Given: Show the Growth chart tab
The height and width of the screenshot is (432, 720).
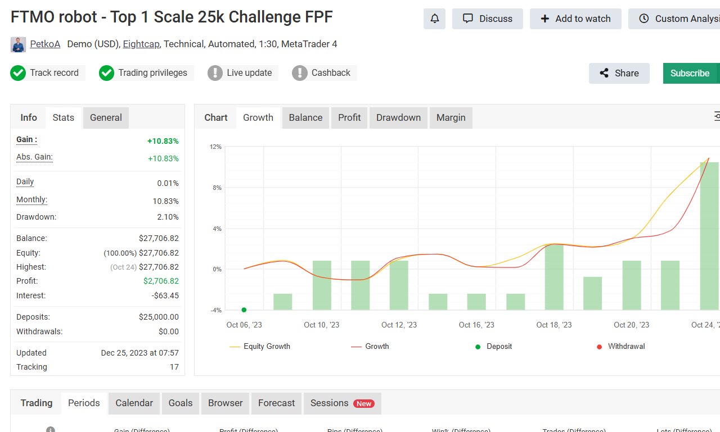Looking at the screenshot, I should (258, 118).
